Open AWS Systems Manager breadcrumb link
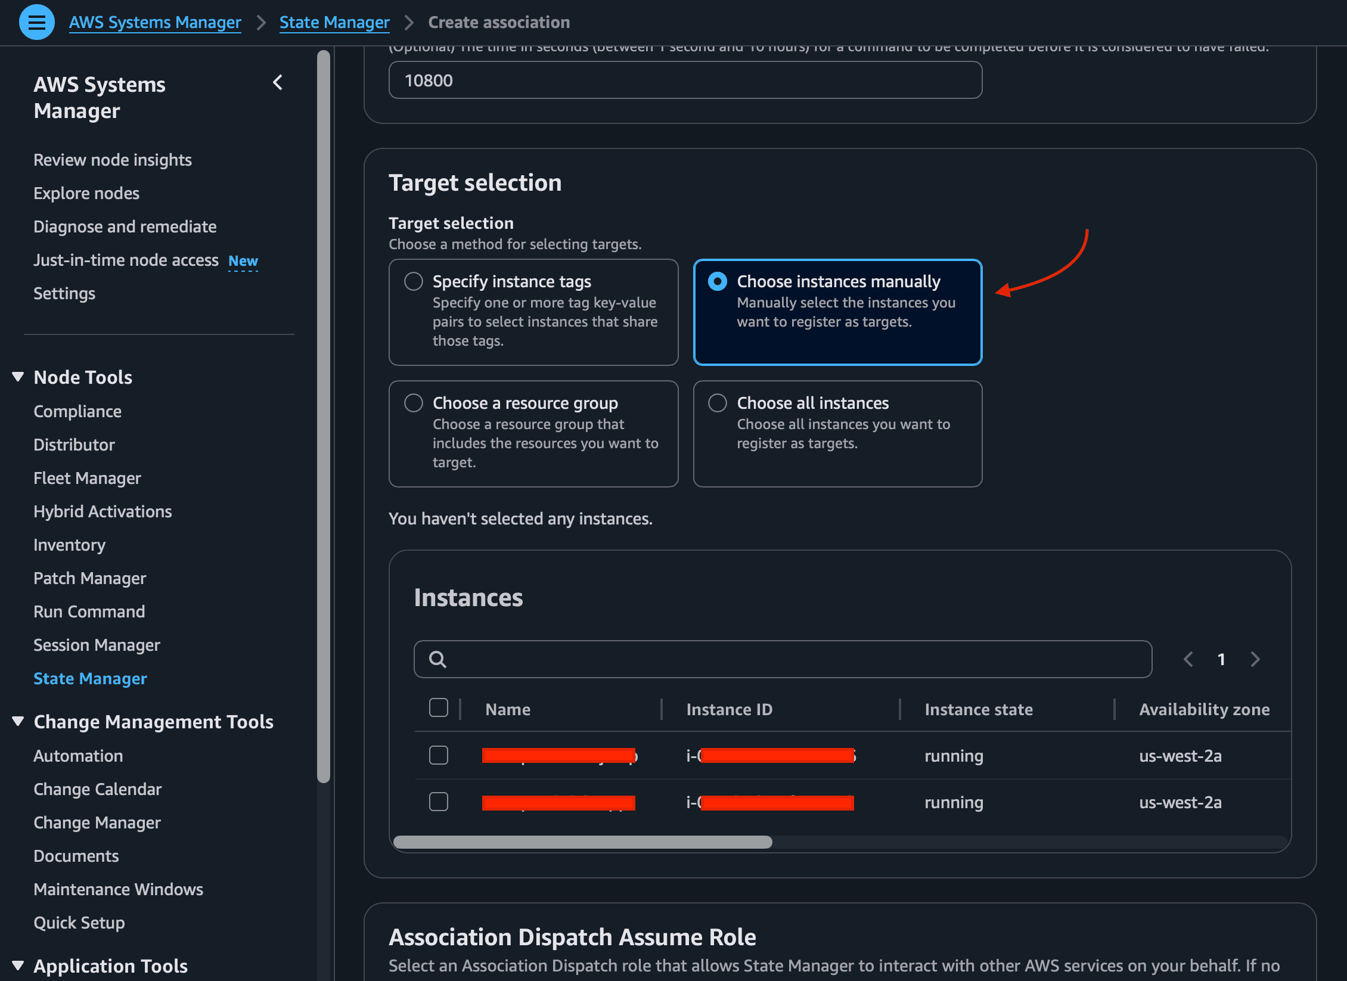 pyautogui.click(x=155, y=23)
